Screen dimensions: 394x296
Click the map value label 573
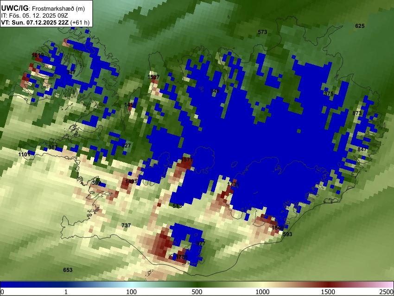pyautogui.click(x=262, y=32)
